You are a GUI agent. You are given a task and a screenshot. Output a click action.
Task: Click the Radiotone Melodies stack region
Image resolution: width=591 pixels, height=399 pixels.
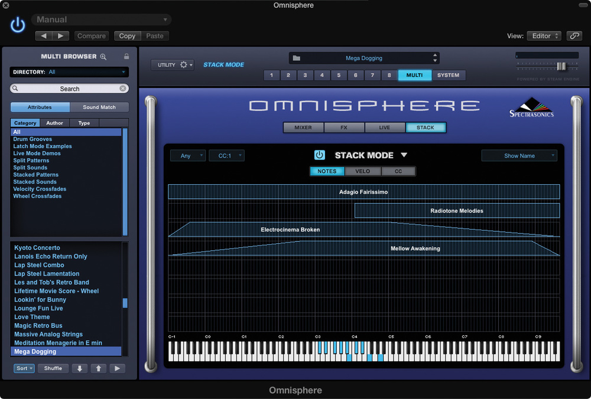[x=457, y=211]
